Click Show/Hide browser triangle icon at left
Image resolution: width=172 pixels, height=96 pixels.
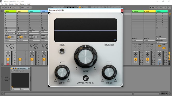2,11
